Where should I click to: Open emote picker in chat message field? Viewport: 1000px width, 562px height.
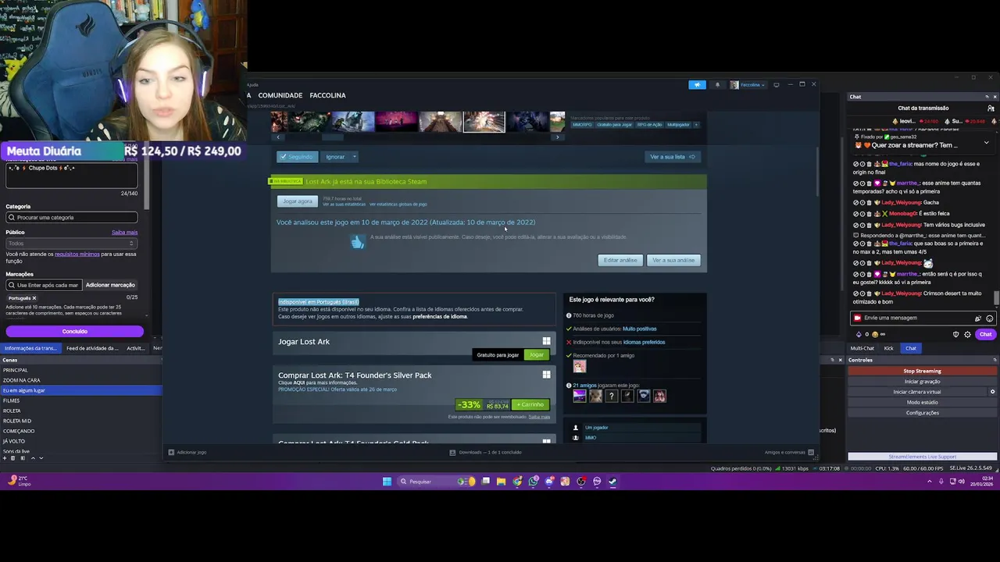click(x=989, y=318)
